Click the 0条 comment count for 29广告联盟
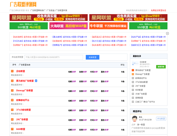Viewport: 177px width, 136px height. click(x=123, y=120)
